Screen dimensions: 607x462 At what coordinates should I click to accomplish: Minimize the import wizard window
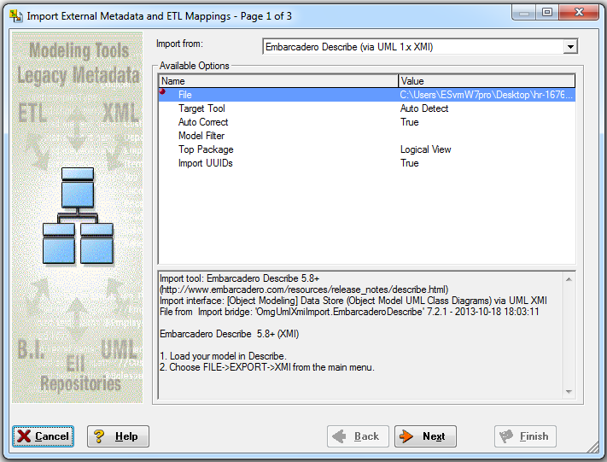click(x=524, y=13)
